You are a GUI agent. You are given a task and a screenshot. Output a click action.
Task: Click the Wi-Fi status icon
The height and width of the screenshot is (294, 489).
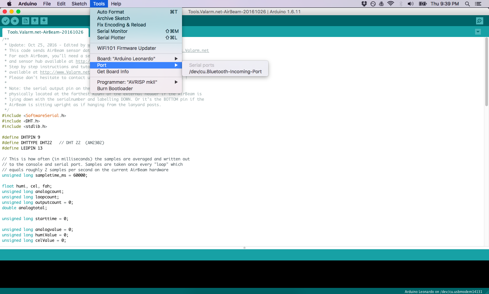(x=391, y=4)
